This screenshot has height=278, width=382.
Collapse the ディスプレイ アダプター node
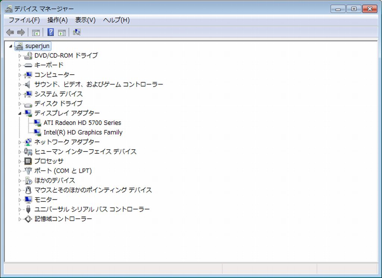20,113
